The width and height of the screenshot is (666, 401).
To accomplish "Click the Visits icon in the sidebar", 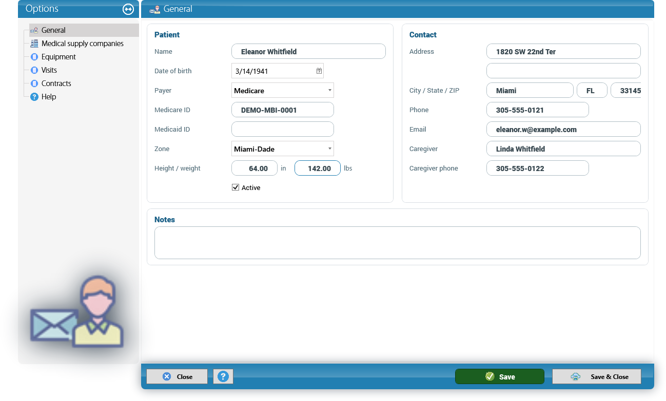I will coord(34,70).
